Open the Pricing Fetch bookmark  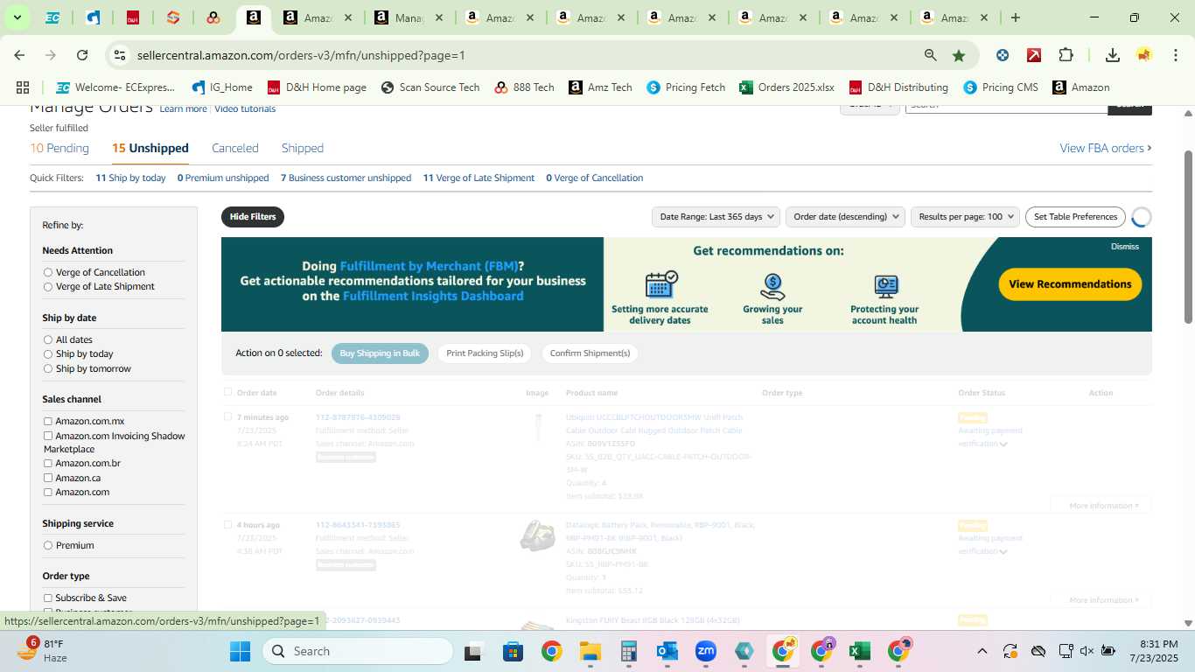pos(686,87)
